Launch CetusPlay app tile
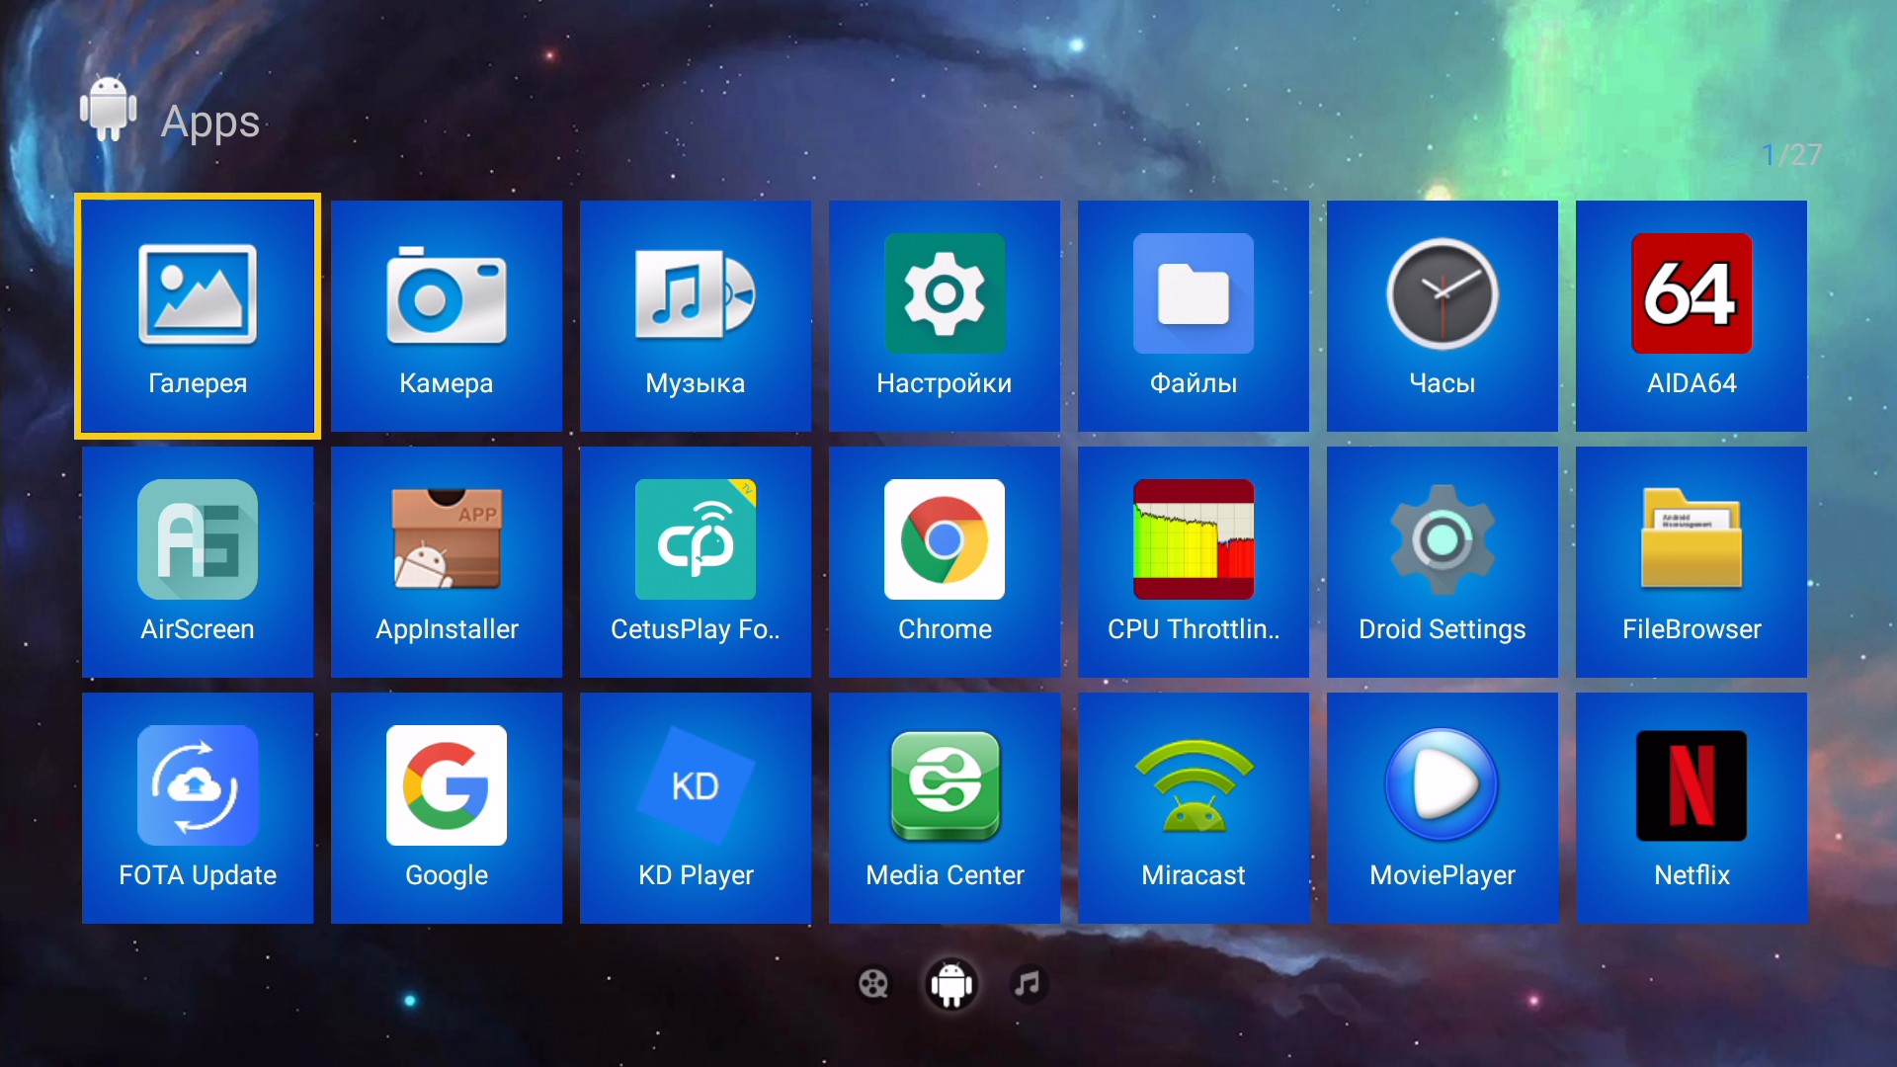 click(x=696, y=561)
